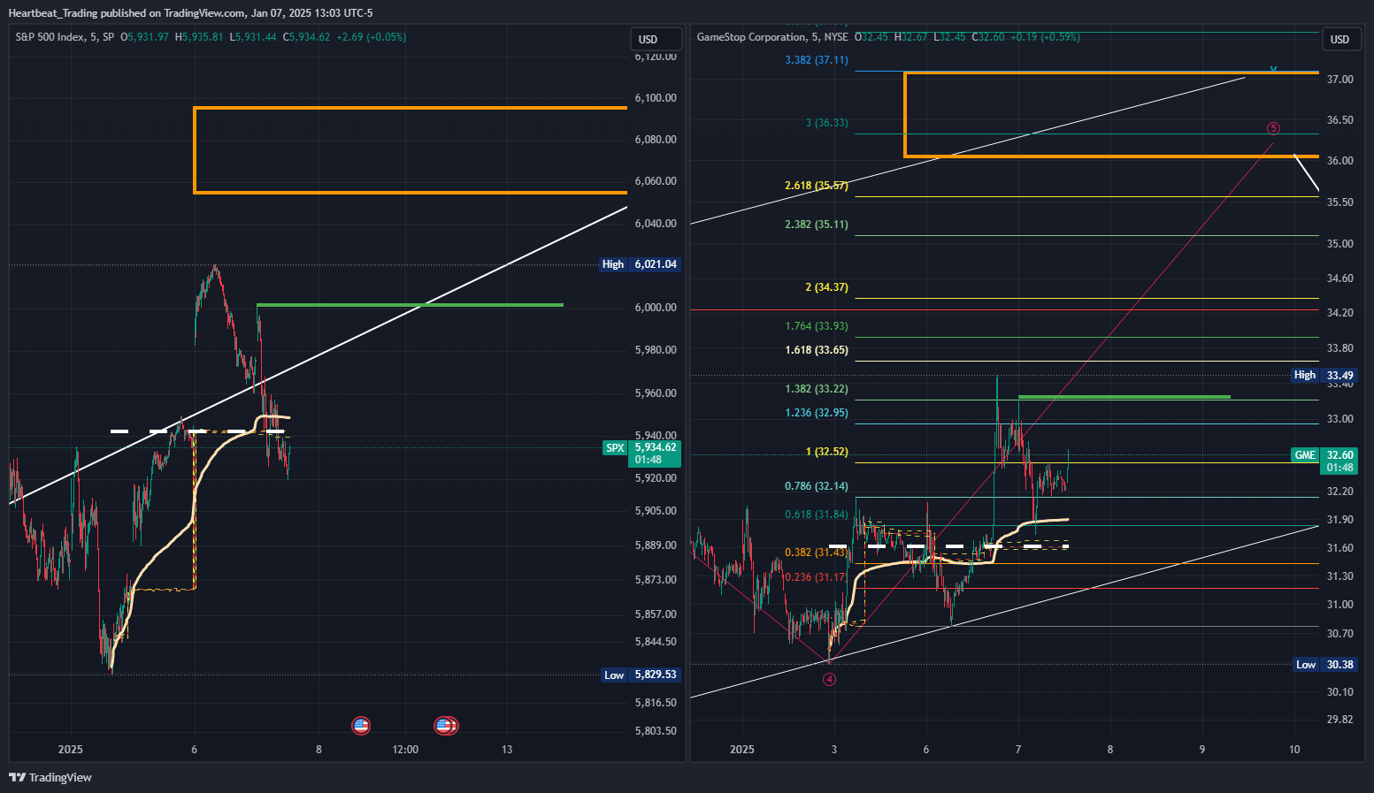Click the 6,060.00 price axis label

pyautogui.click(x=656, y=181)
